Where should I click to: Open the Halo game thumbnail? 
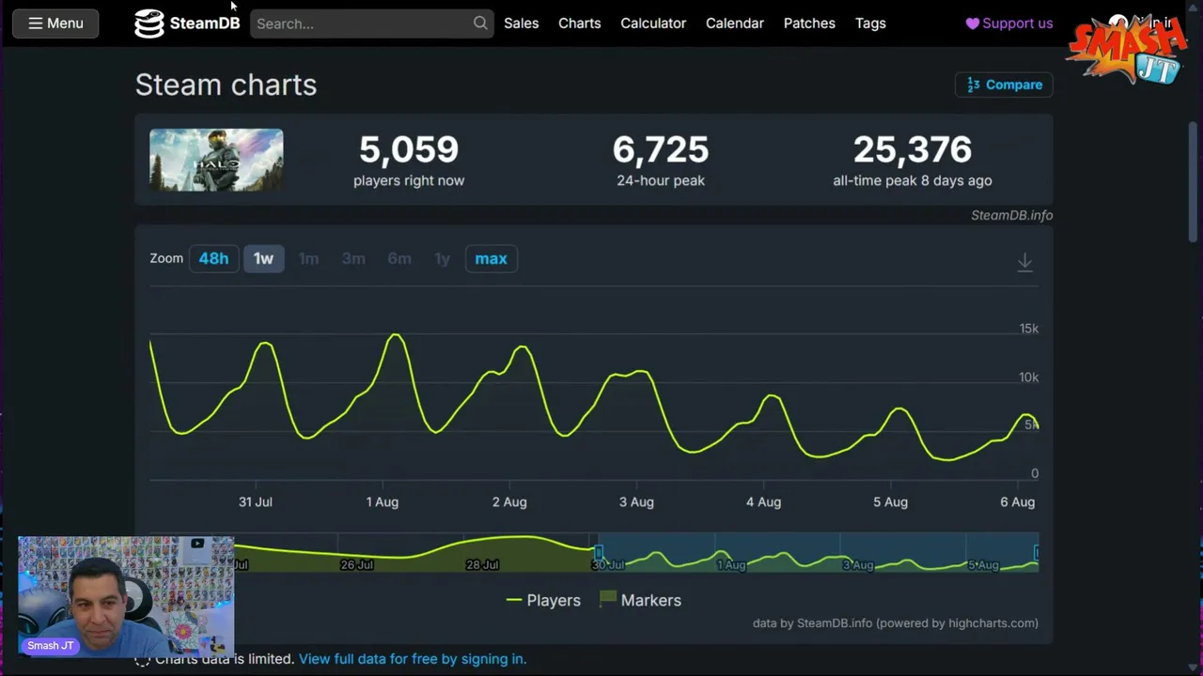(216, 160)
